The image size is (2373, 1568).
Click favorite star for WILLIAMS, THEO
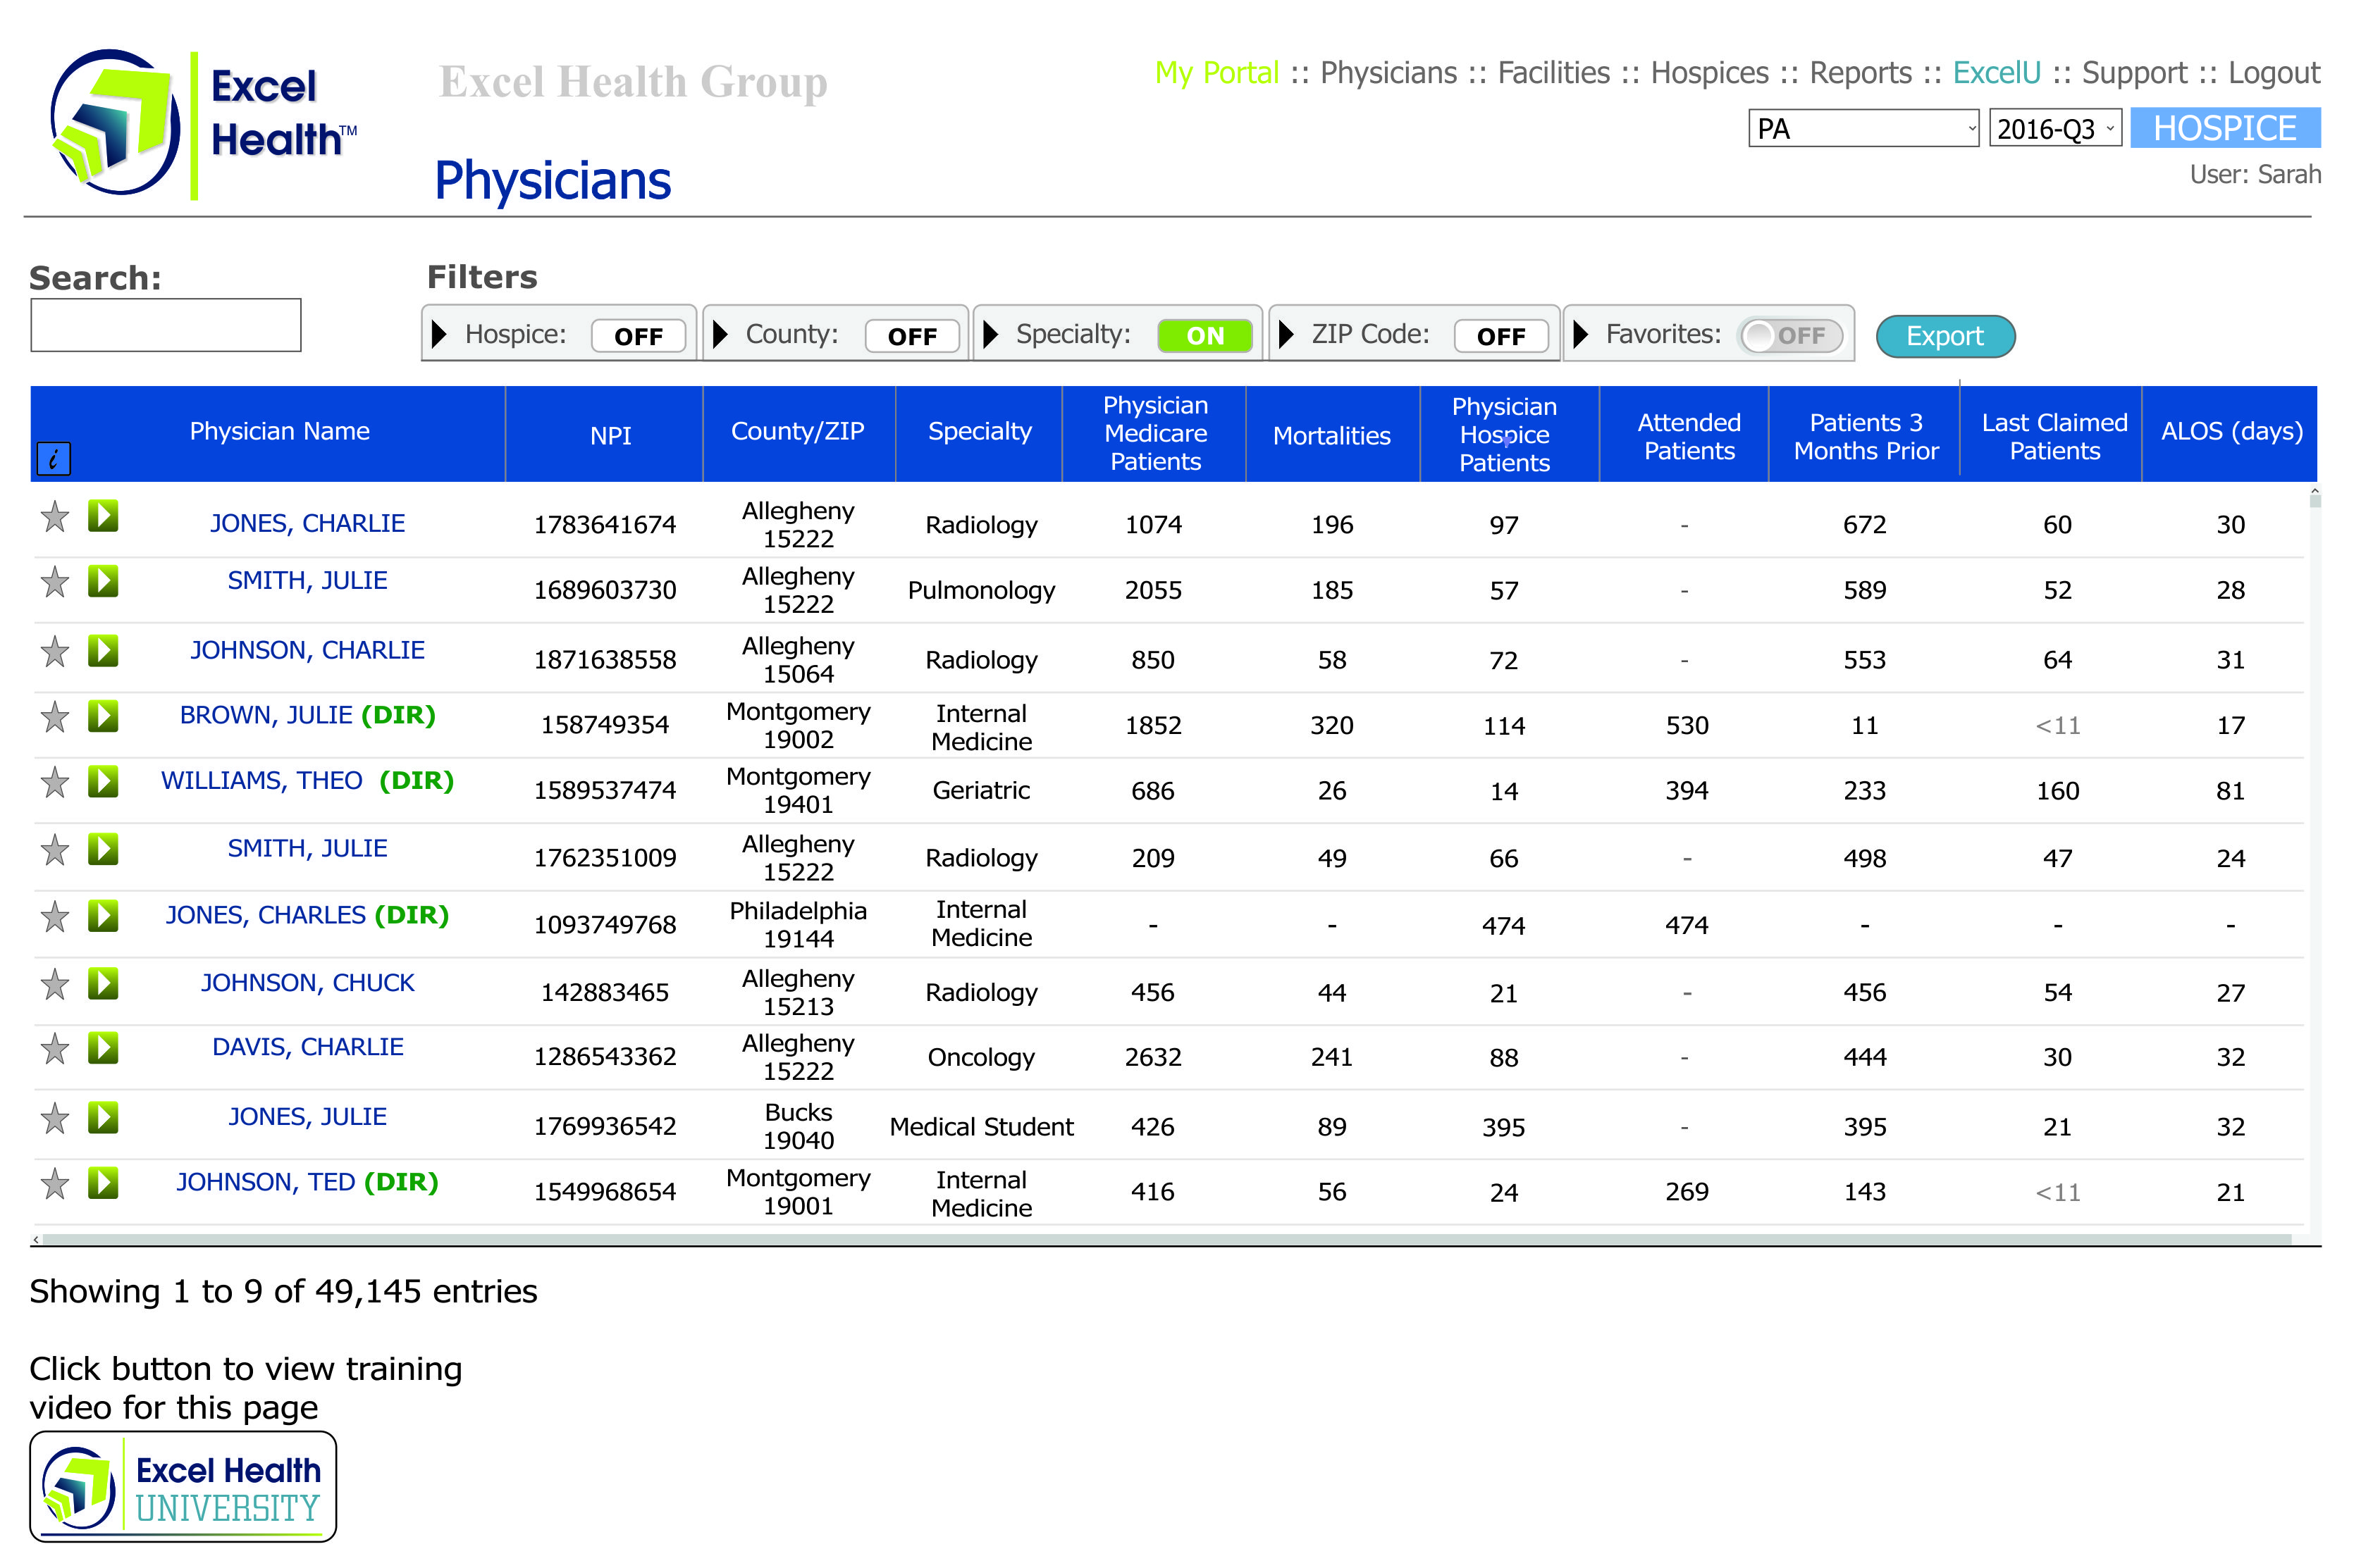pyautogui.click(x=55, y=782)
